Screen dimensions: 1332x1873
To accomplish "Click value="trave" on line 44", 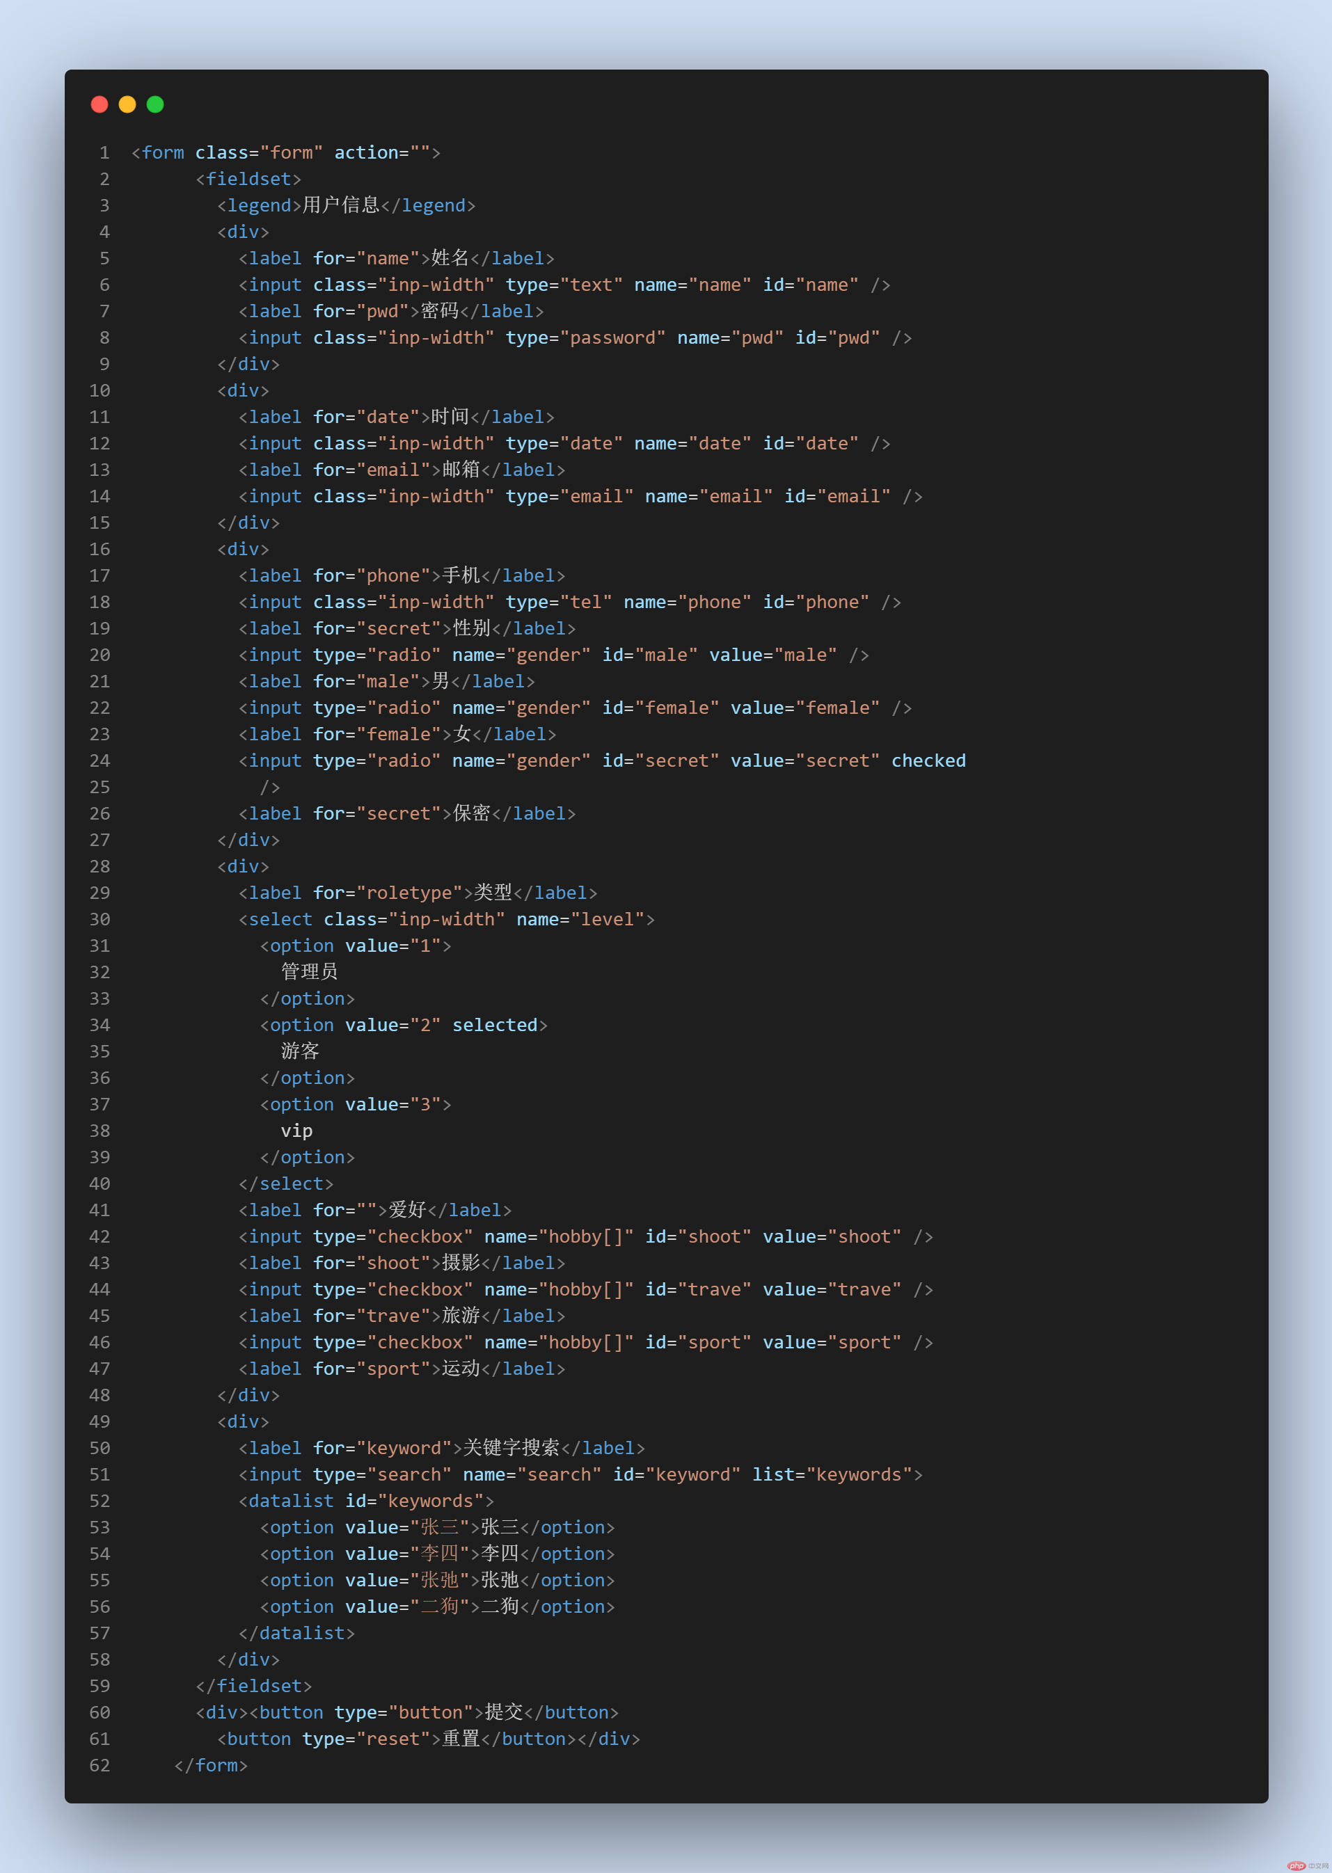I will tap(832, 1290).
